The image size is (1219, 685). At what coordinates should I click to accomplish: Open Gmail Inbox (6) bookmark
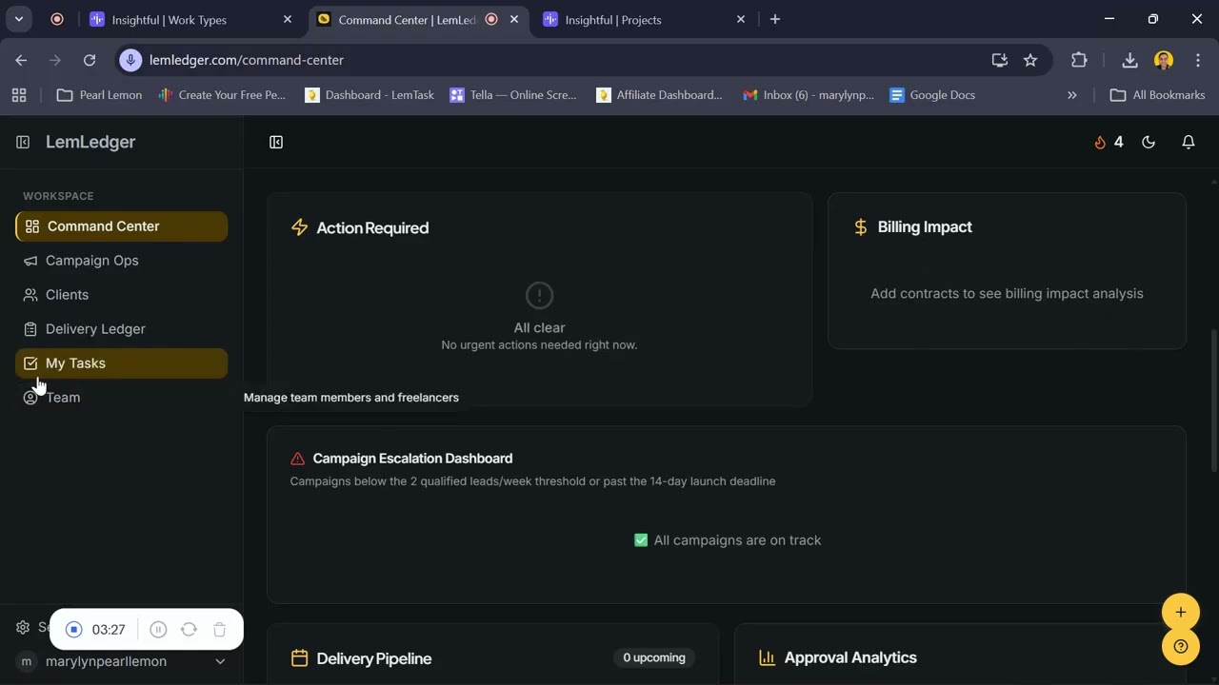click(809, 95)
